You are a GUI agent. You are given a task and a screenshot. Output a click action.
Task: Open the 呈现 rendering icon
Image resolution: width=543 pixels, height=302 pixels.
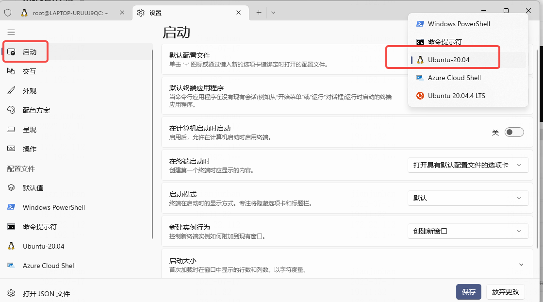tap(11, 130)
